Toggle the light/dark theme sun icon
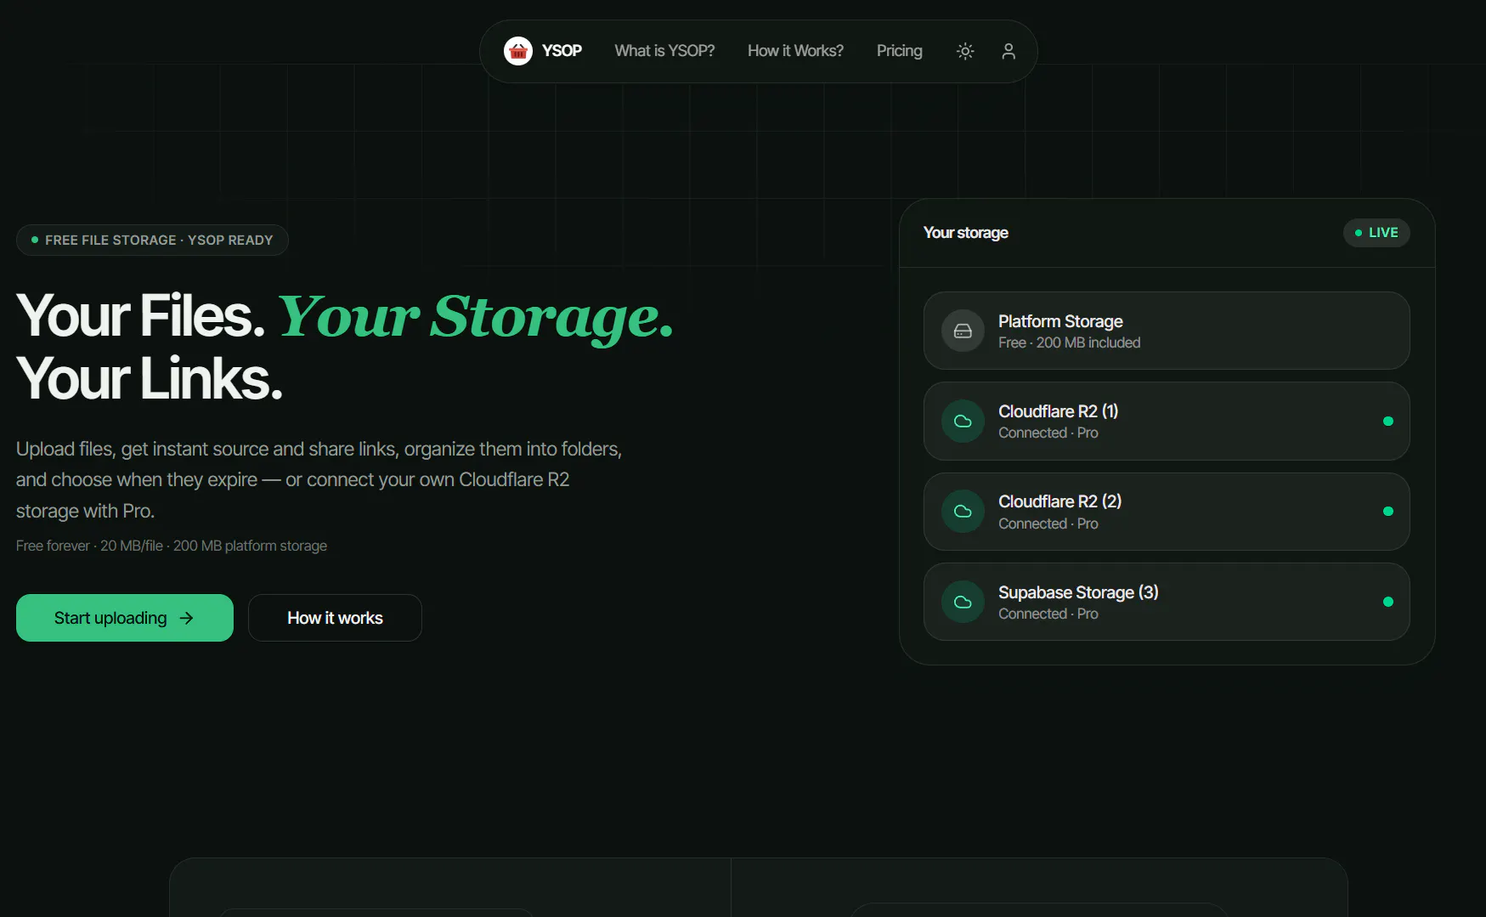 (965, 51)
